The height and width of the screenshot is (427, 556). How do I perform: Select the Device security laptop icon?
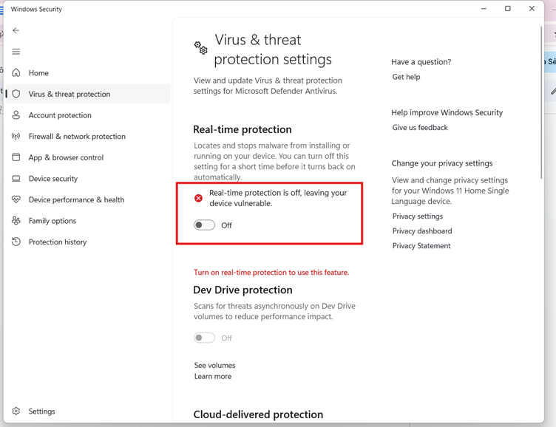(16, 178)
